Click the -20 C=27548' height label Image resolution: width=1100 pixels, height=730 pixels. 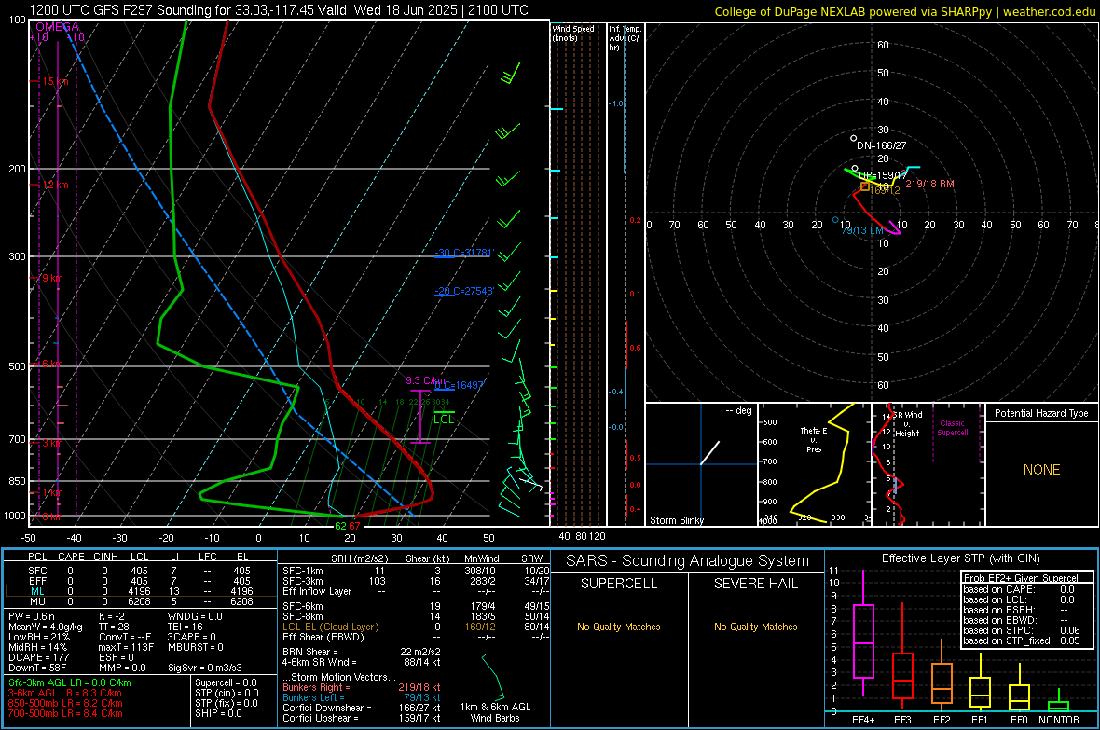464,291
